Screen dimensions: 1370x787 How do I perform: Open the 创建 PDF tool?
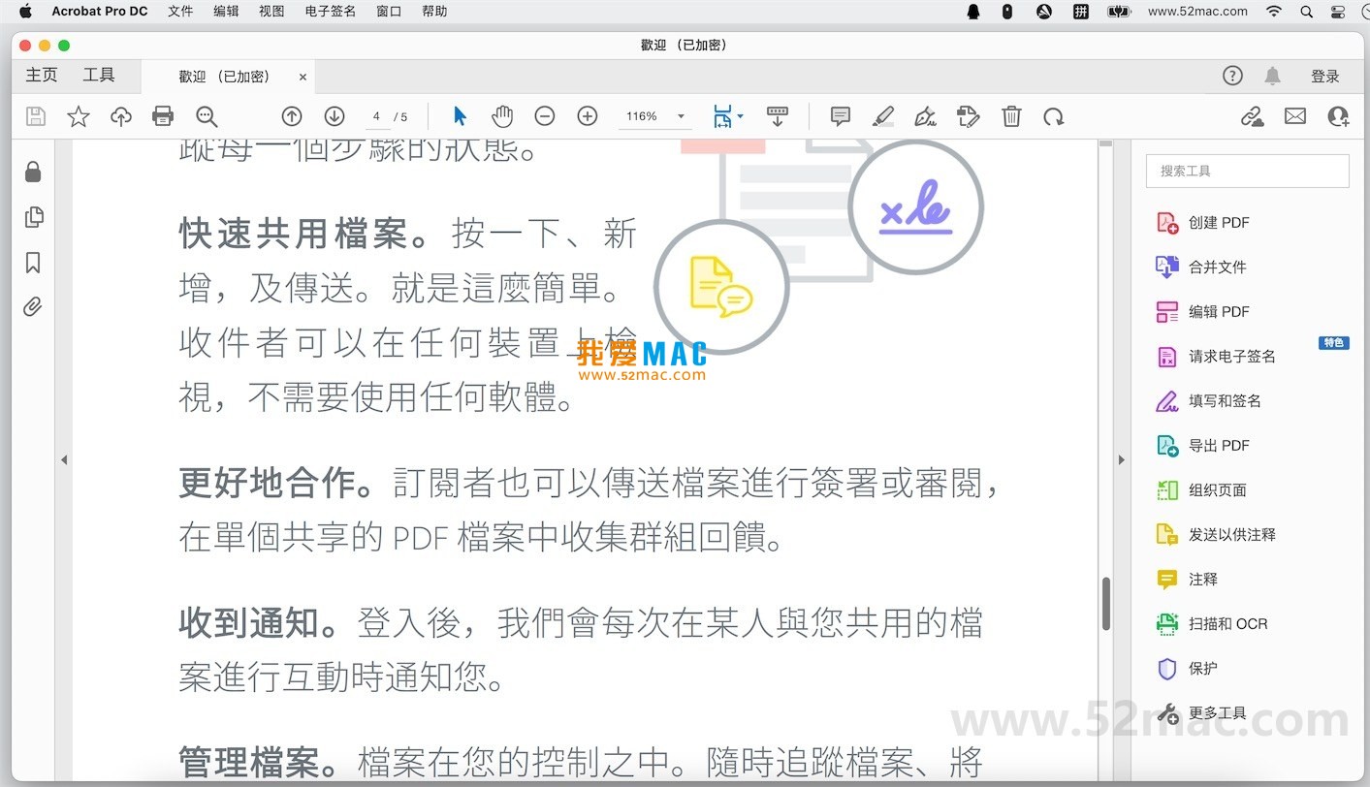(x=1202, y=223)
